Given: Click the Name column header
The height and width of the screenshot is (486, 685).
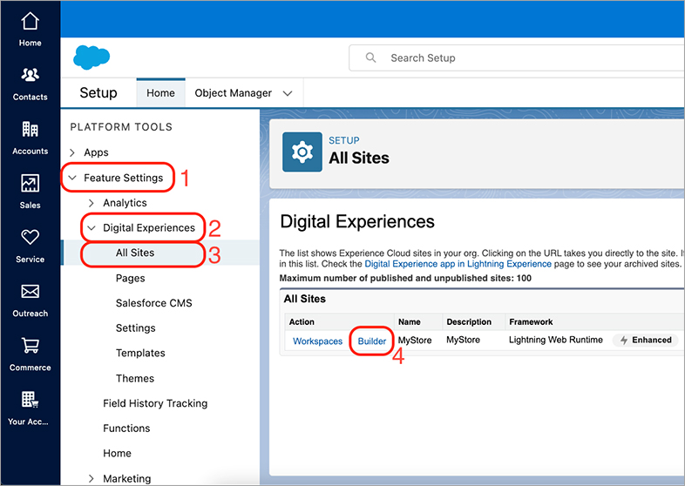Looking at the screenshot, I should point(410,321).
